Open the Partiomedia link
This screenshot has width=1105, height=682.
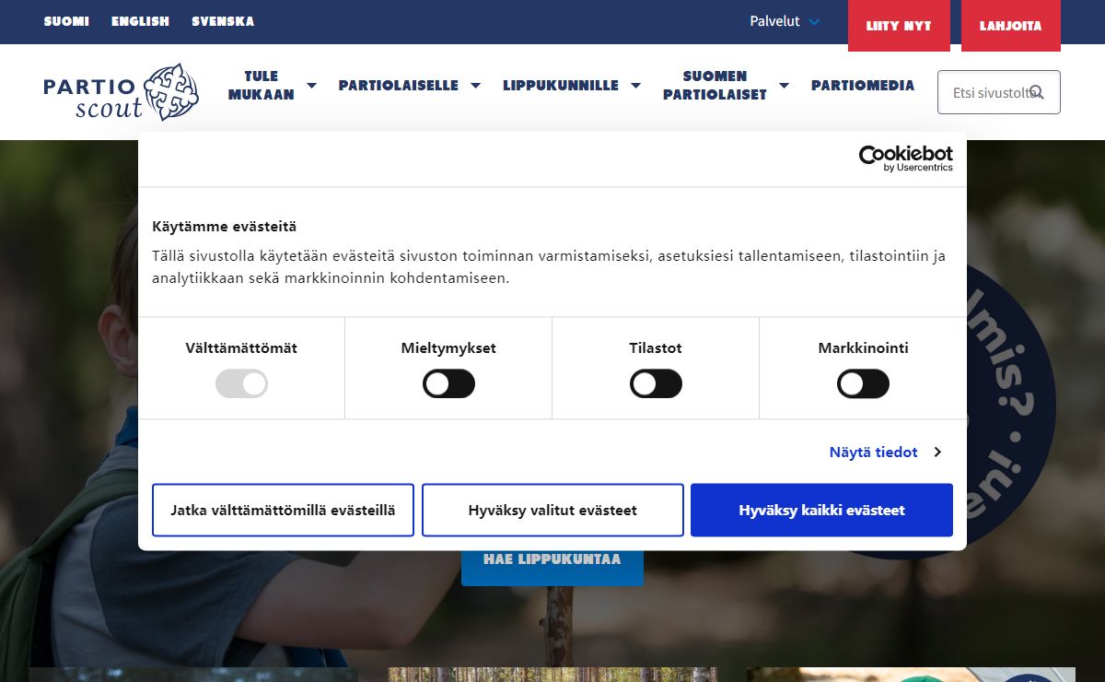tap(863, 85)
